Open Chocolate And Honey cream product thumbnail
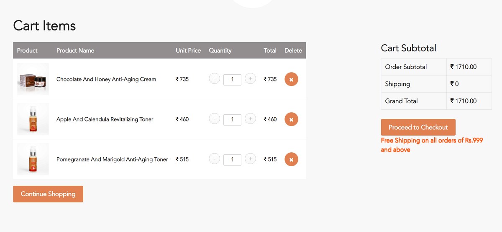 pyautogui.click(x=33, y=79)
